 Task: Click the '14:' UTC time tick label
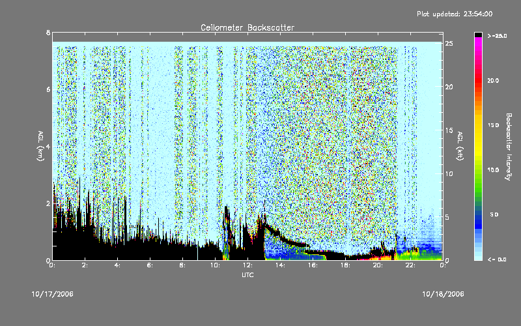(x=280, y=265)
